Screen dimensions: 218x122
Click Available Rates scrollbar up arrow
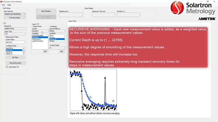pyautogui.click(x=24, y=48)
